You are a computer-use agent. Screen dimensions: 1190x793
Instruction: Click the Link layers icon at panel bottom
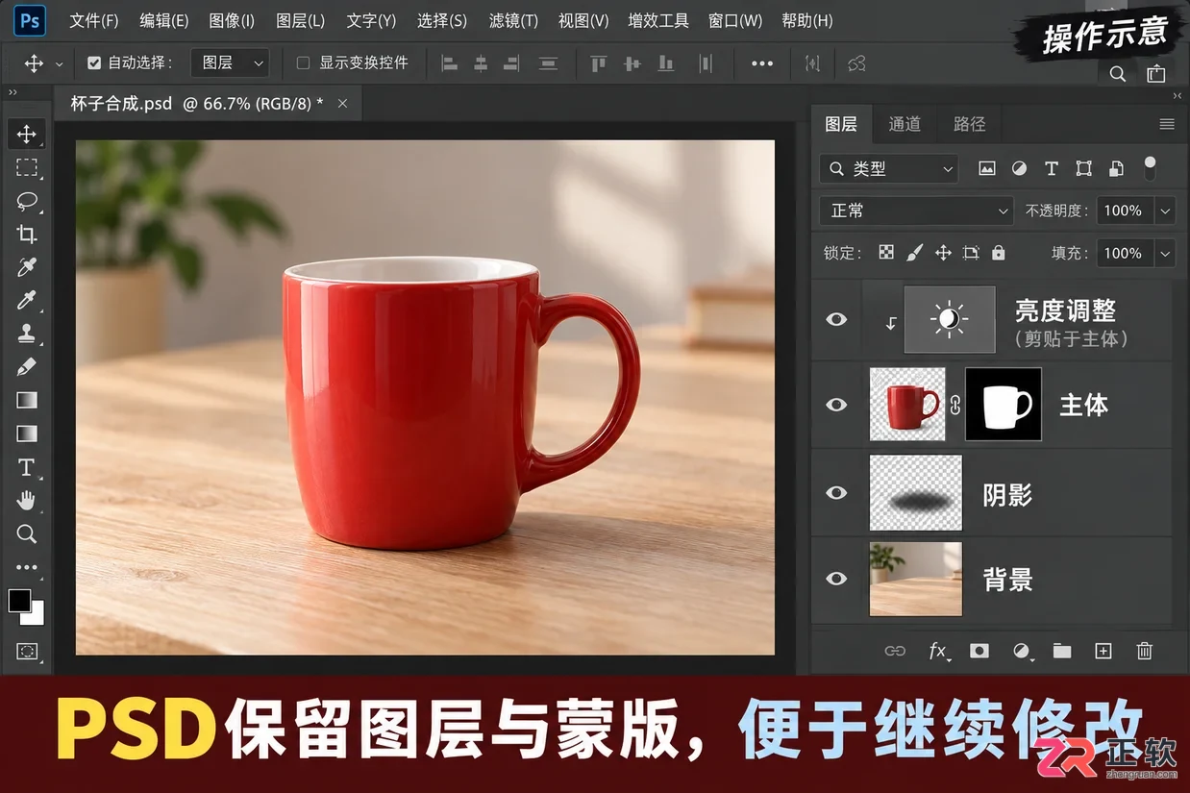click(895, 651)
